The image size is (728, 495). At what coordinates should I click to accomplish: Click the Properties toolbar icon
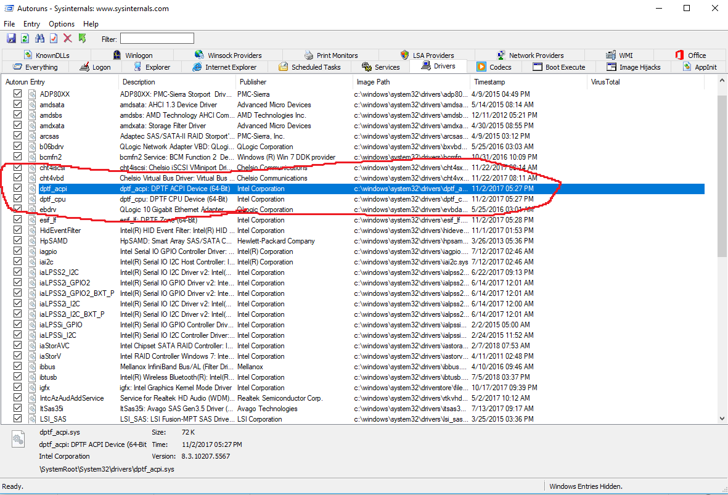(x=54, y=39)
